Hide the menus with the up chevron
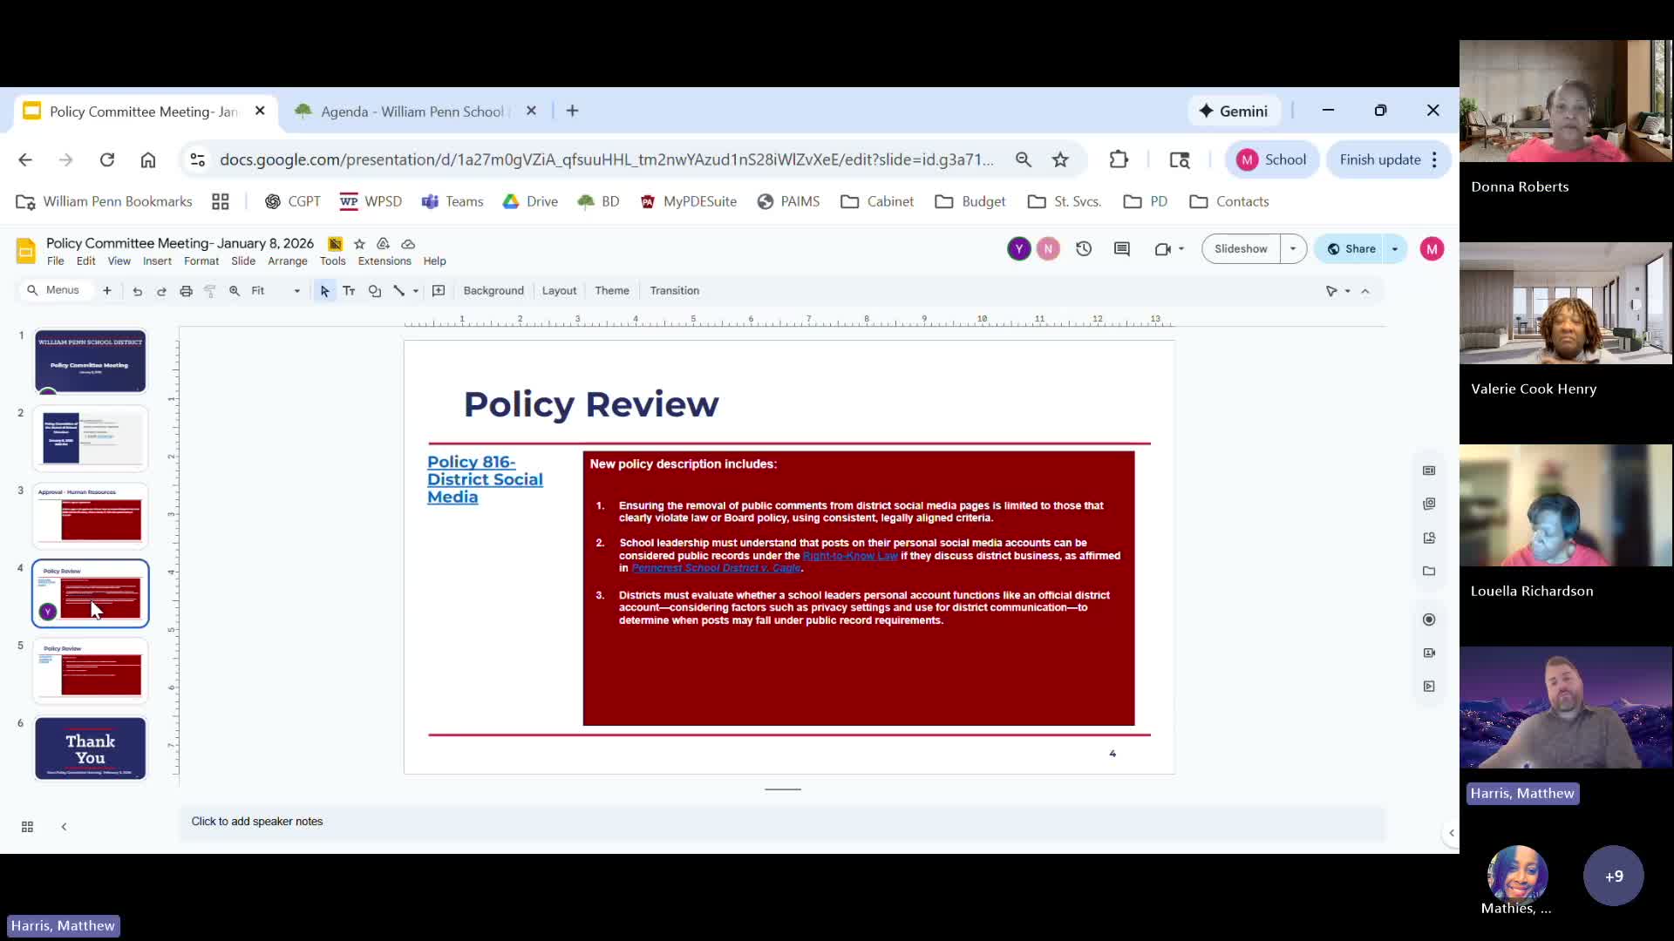 (x=1365, y=291)
